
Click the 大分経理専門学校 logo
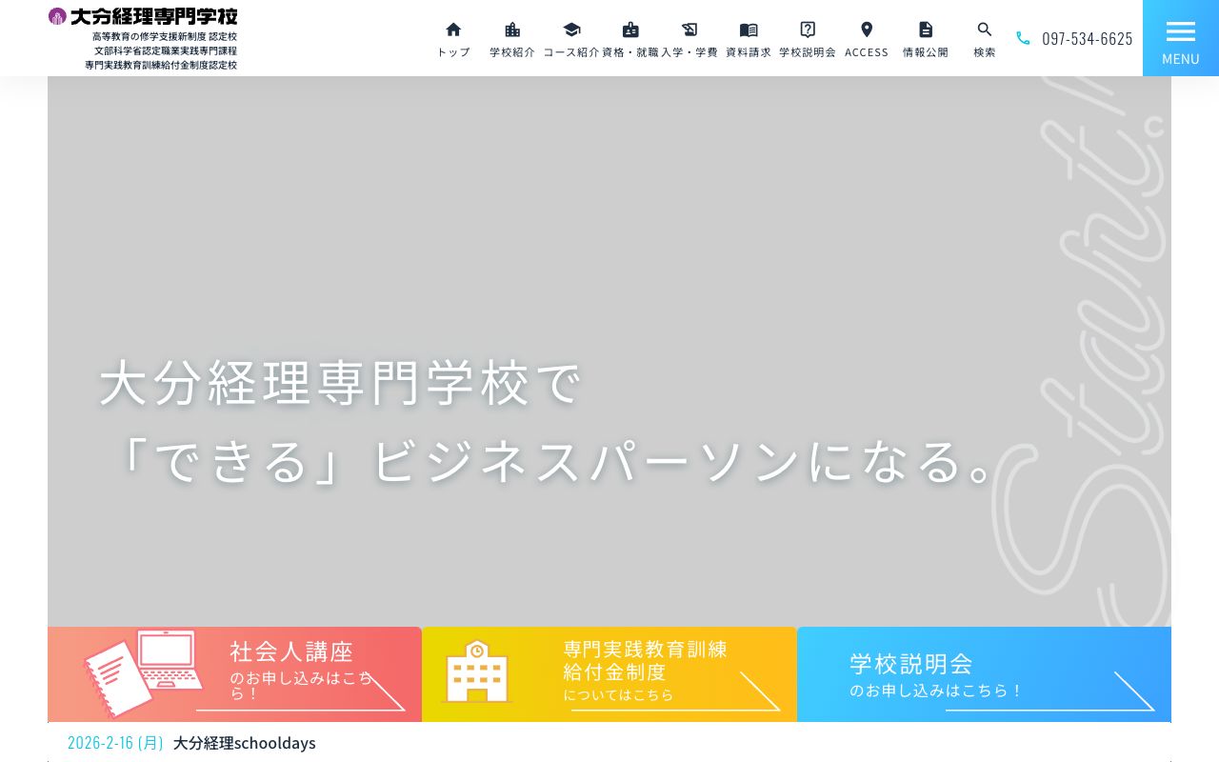tap(143, 16)
